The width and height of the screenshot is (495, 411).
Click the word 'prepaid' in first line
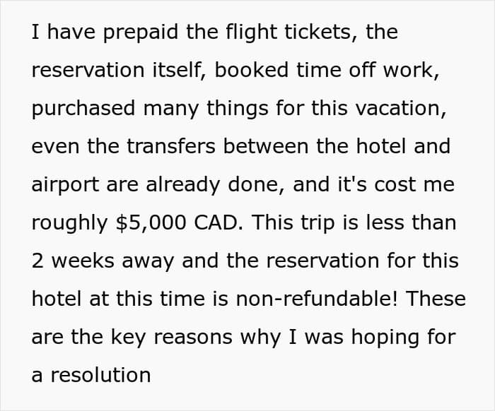141,32
